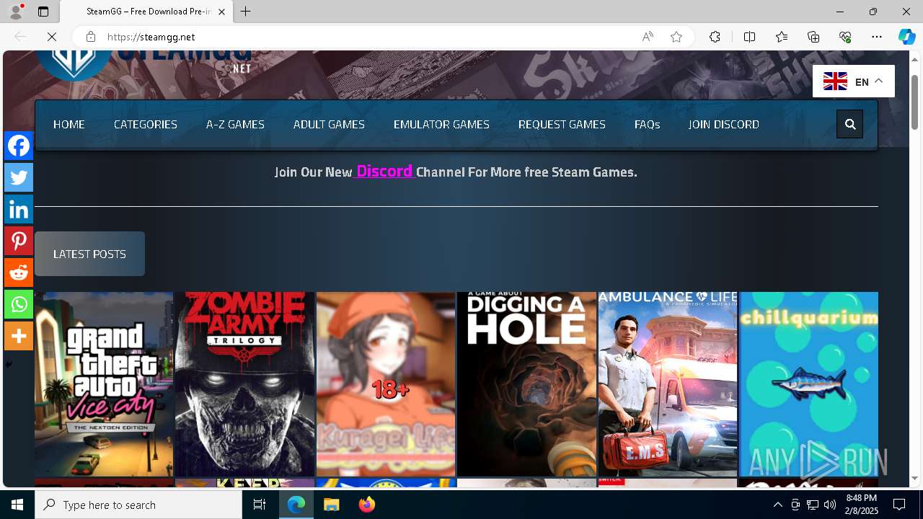Open browser Extensions menu
923x519 pixels.
click(x=715, y=37)
